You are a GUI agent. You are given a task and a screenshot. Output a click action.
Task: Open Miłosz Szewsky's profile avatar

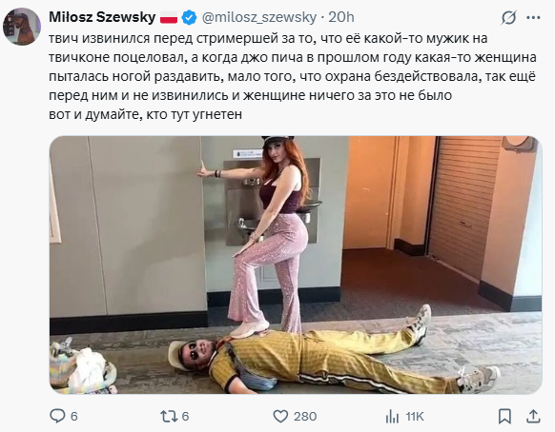(22, 27)
